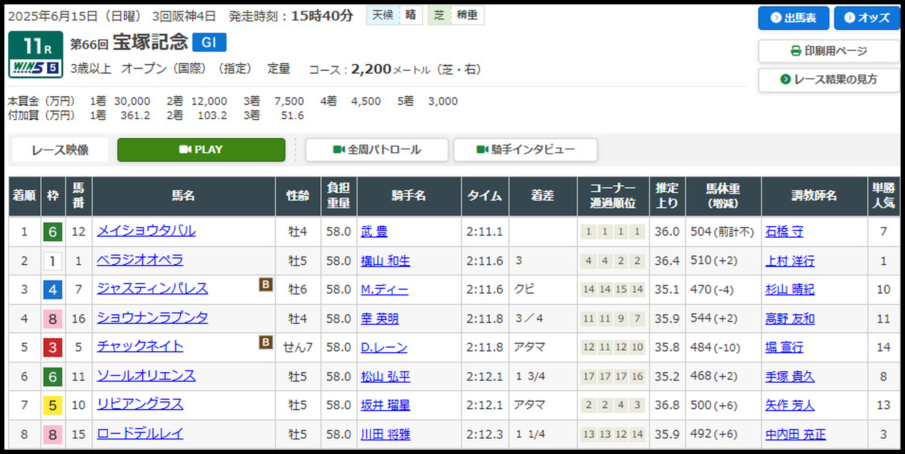
Task: Click the 単勝人気 column header
Action: coord(884,196)
